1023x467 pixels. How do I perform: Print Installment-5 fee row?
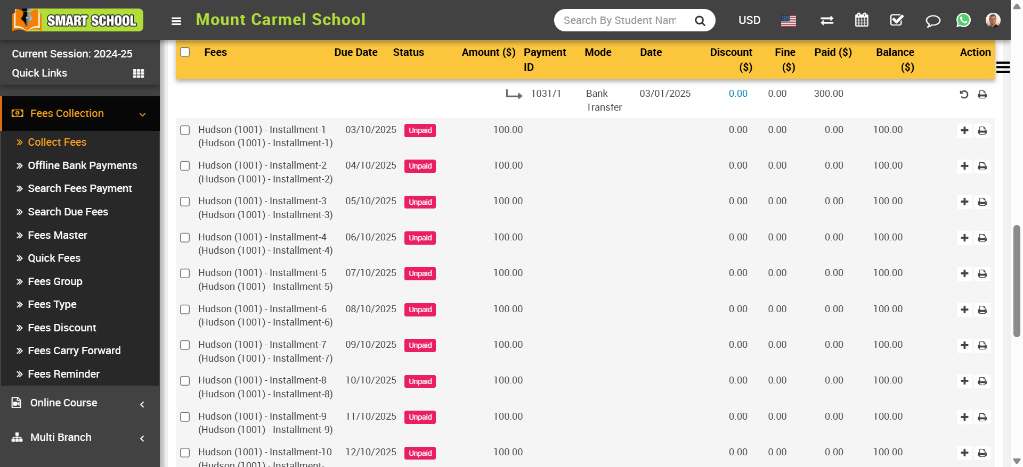pos(983,273)
